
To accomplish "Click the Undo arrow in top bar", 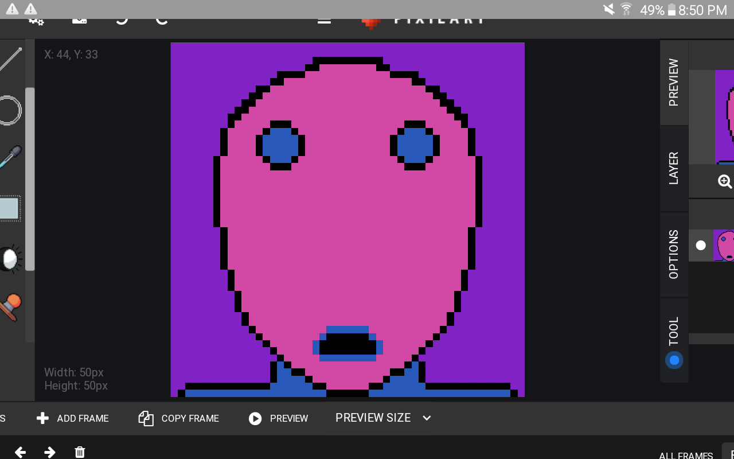I will [x=122, y=21].
